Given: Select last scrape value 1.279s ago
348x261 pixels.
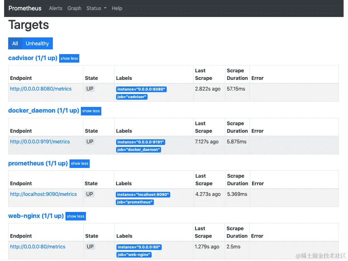Looking at the screenshot, I should (x=207, y=247).
